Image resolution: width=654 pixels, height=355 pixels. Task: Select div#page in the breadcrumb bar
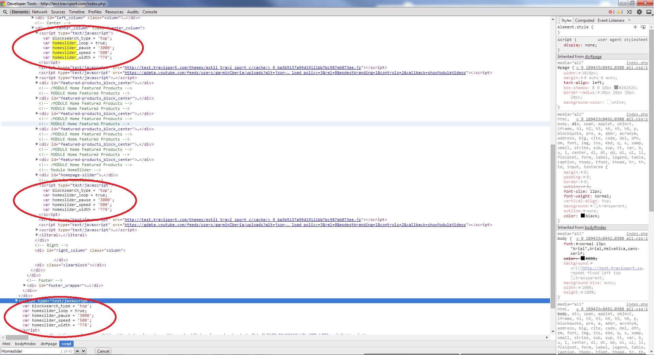pos(49,344)
